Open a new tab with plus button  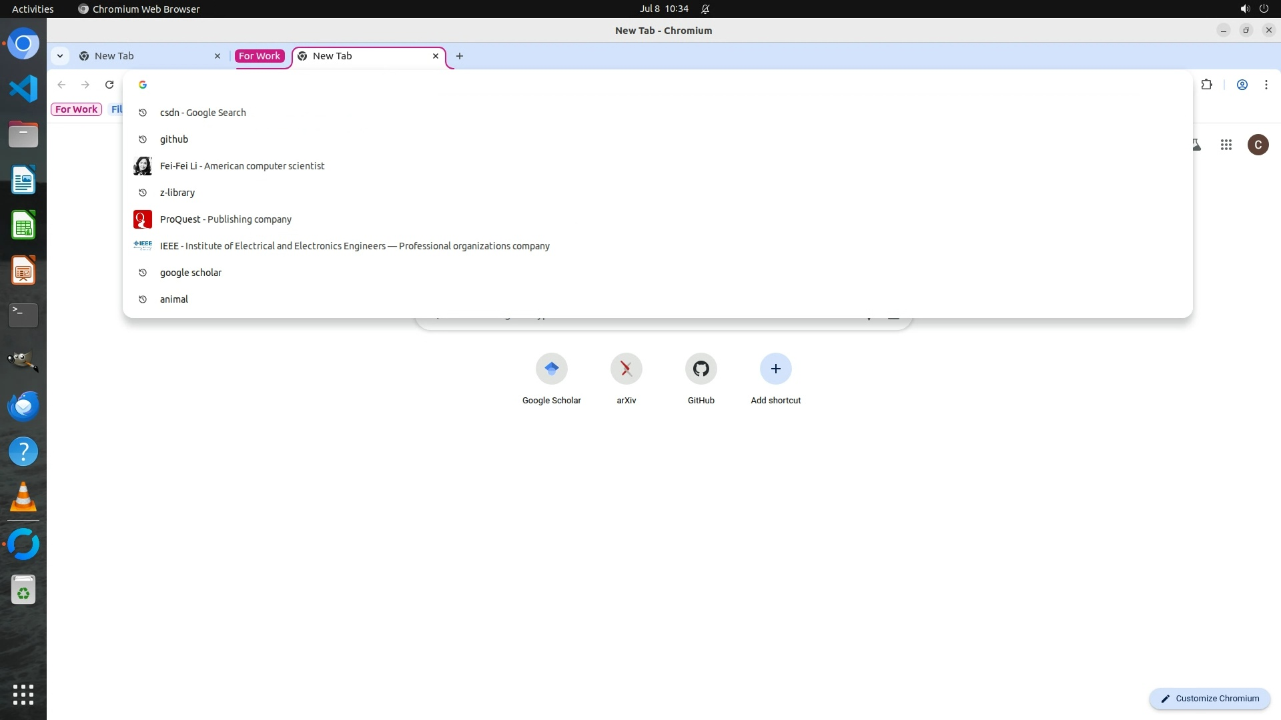[x=459, y=56]
